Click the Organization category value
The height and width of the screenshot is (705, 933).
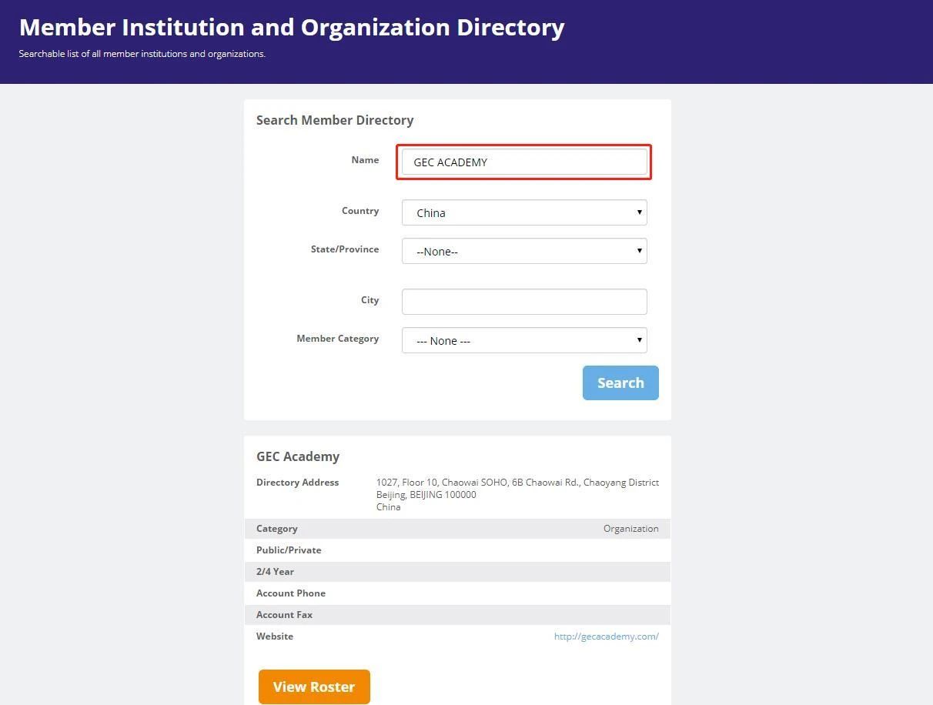[x=631, y=529]
